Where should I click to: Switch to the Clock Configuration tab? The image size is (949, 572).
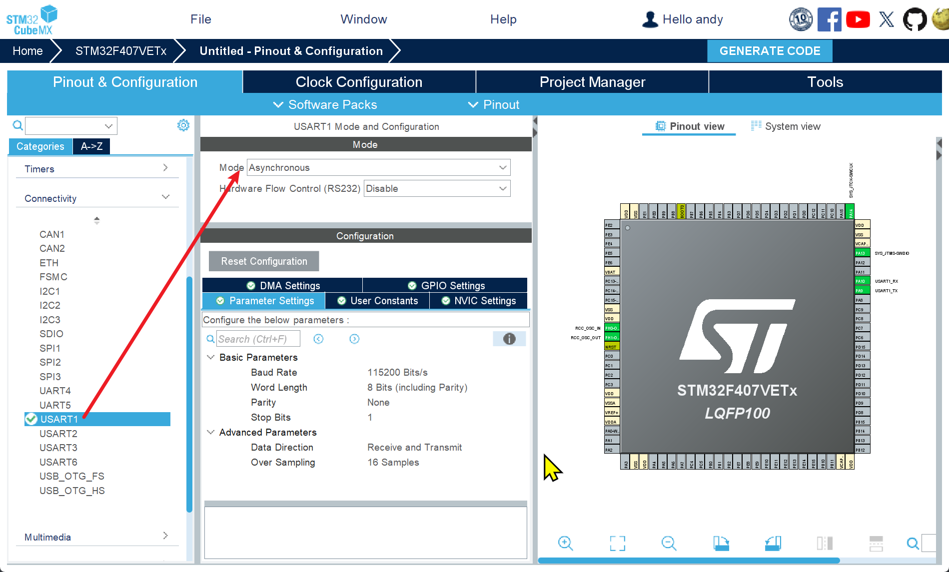pos(359,82)
